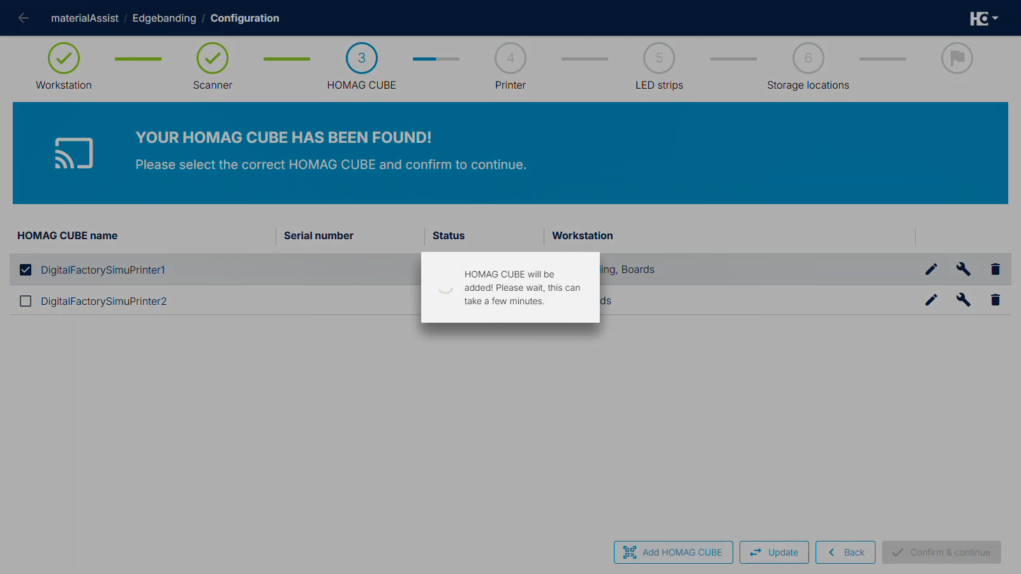Select step 4 Printer circle

click(x=511, y=58)
